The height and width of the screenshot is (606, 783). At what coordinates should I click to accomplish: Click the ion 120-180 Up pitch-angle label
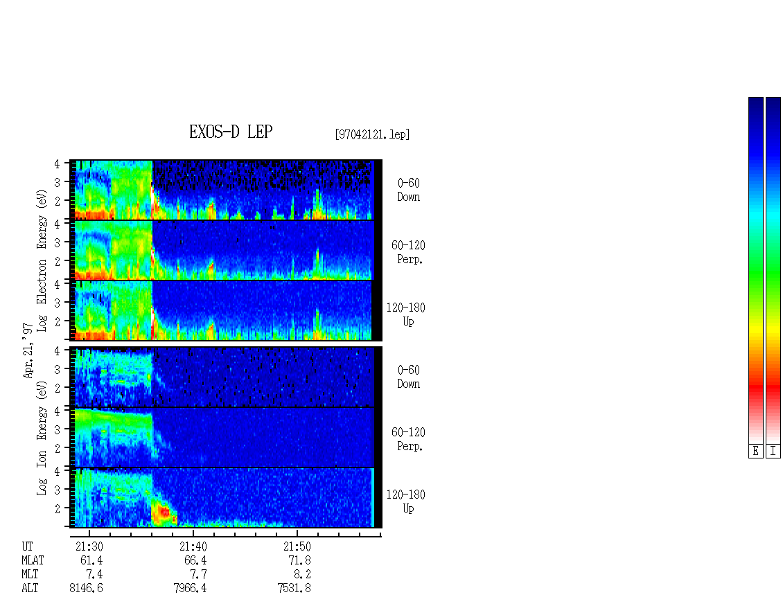pos(406,501)
